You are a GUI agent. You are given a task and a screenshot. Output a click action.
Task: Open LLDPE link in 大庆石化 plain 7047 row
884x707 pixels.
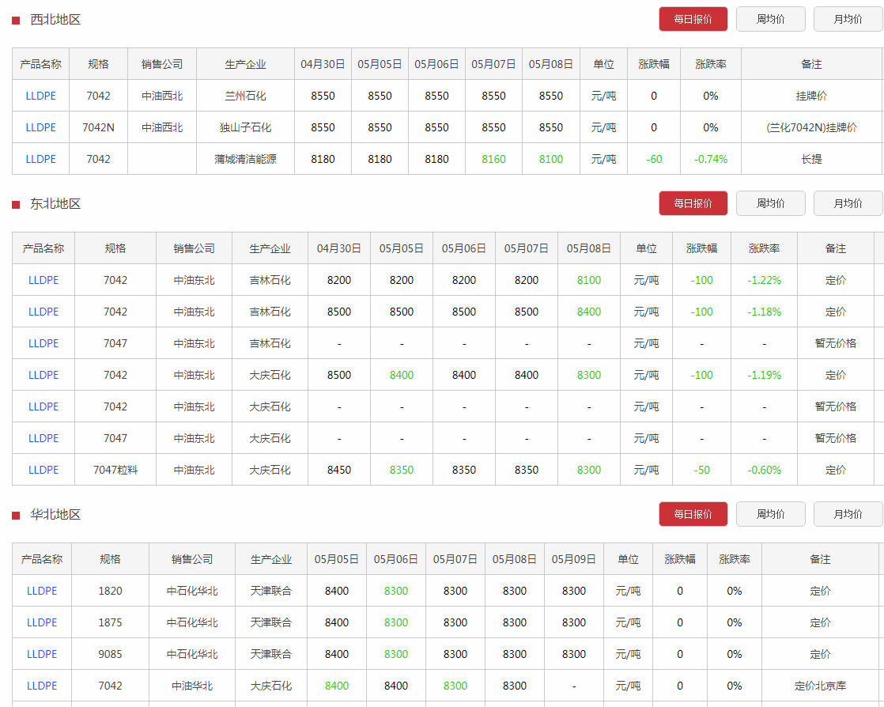(x=43, y=438)
